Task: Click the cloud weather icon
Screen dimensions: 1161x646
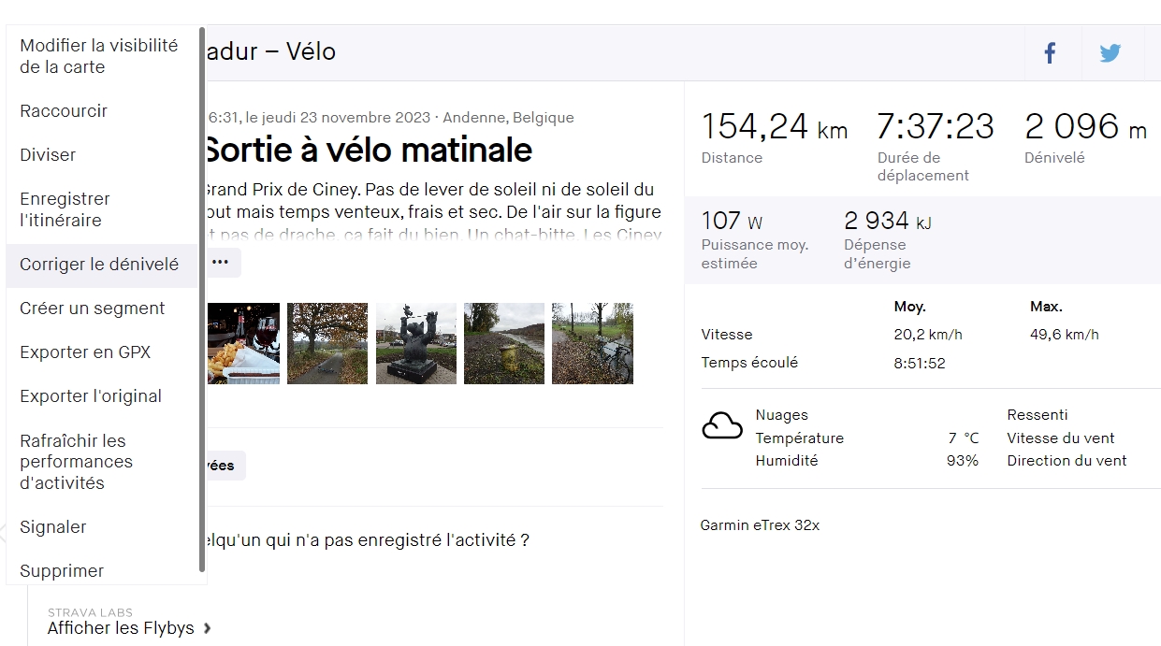Action: [x=721, y=426]
